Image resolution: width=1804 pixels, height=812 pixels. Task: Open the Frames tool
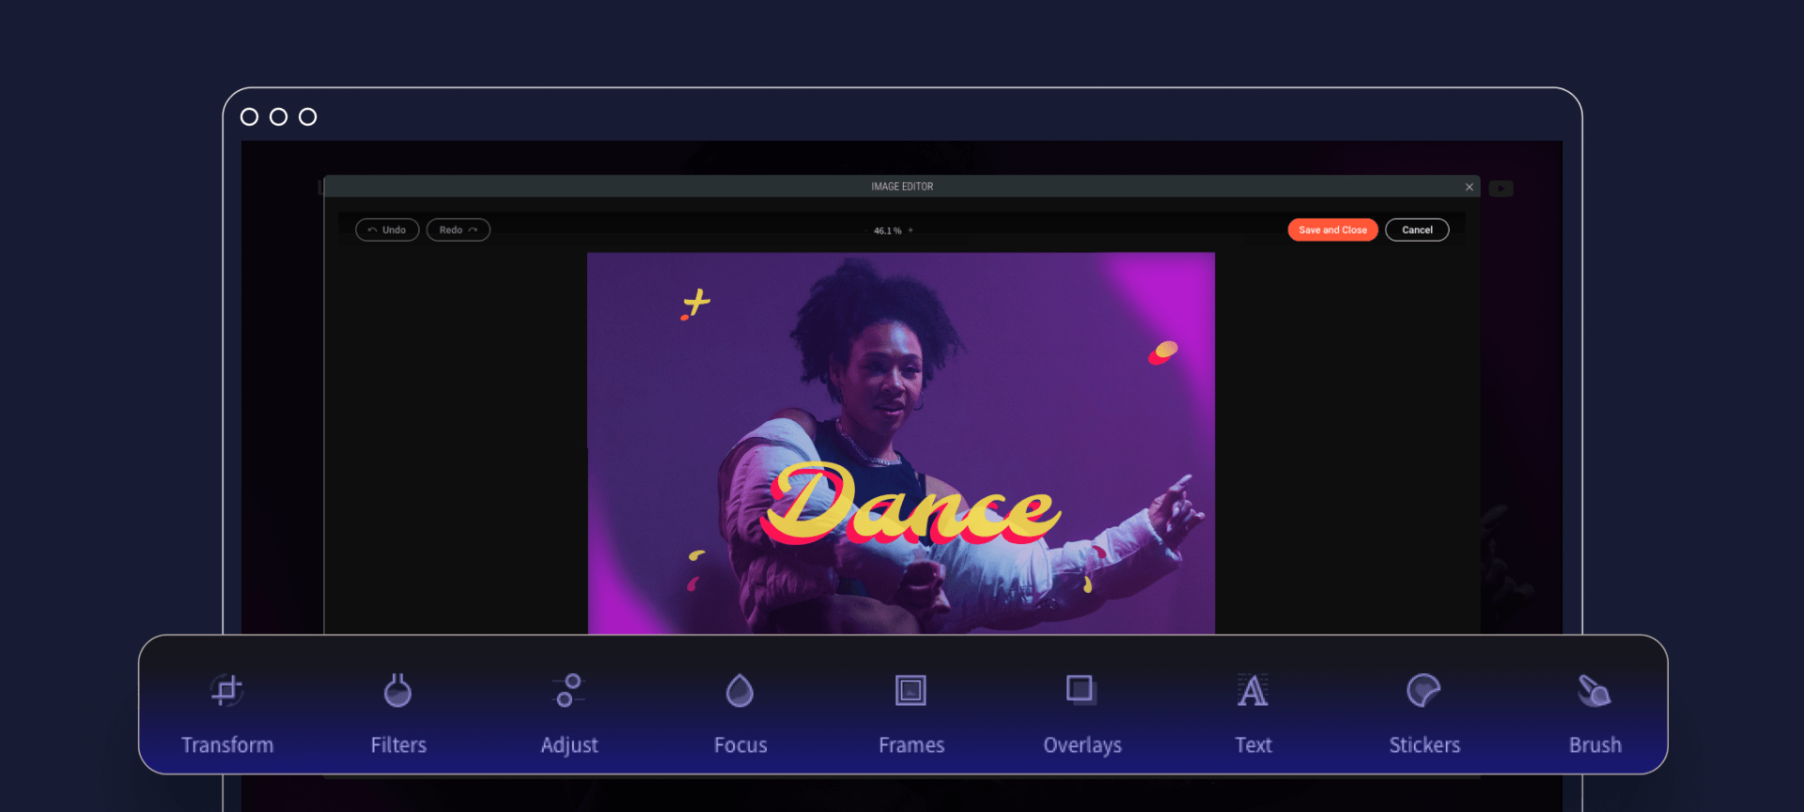coord(911,712)
